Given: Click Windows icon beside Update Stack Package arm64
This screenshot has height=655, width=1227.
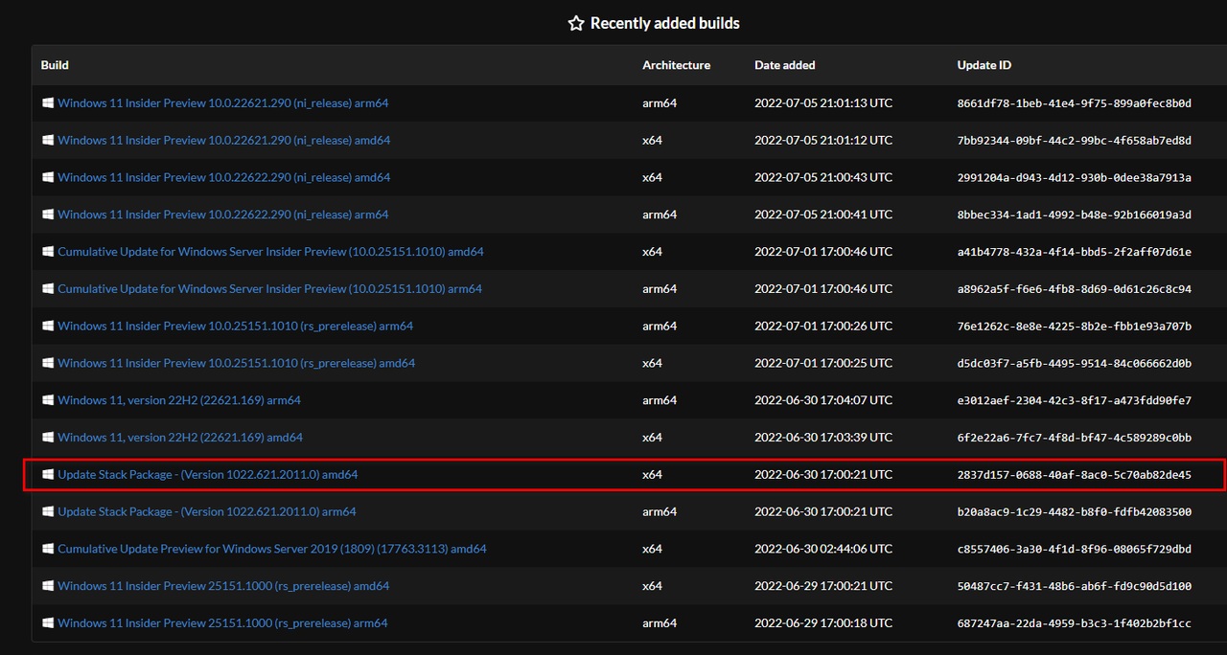Looking at the screenshot, I should pos(48,511).
